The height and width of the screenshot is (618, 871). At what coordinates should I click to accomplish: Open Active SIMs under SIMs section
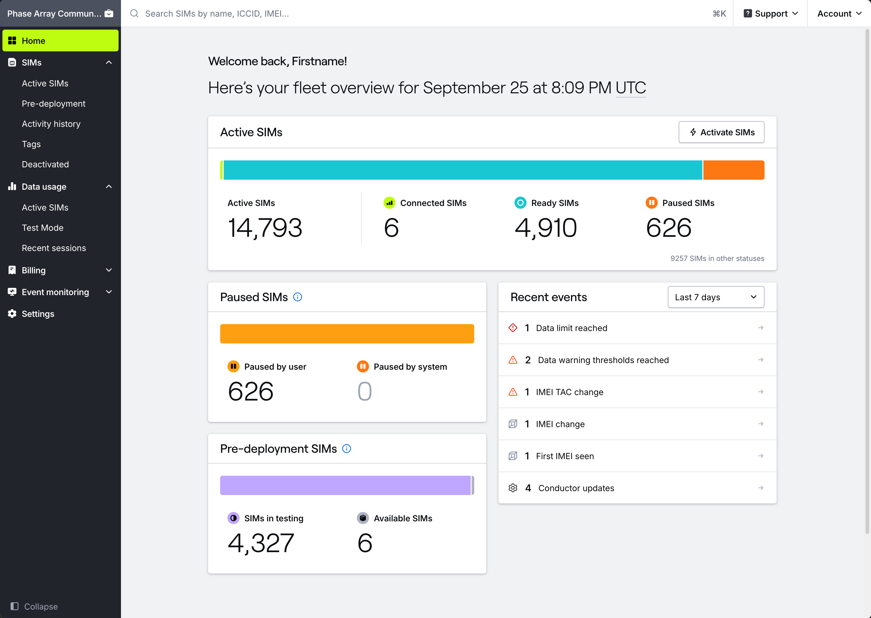click(45, 83)
